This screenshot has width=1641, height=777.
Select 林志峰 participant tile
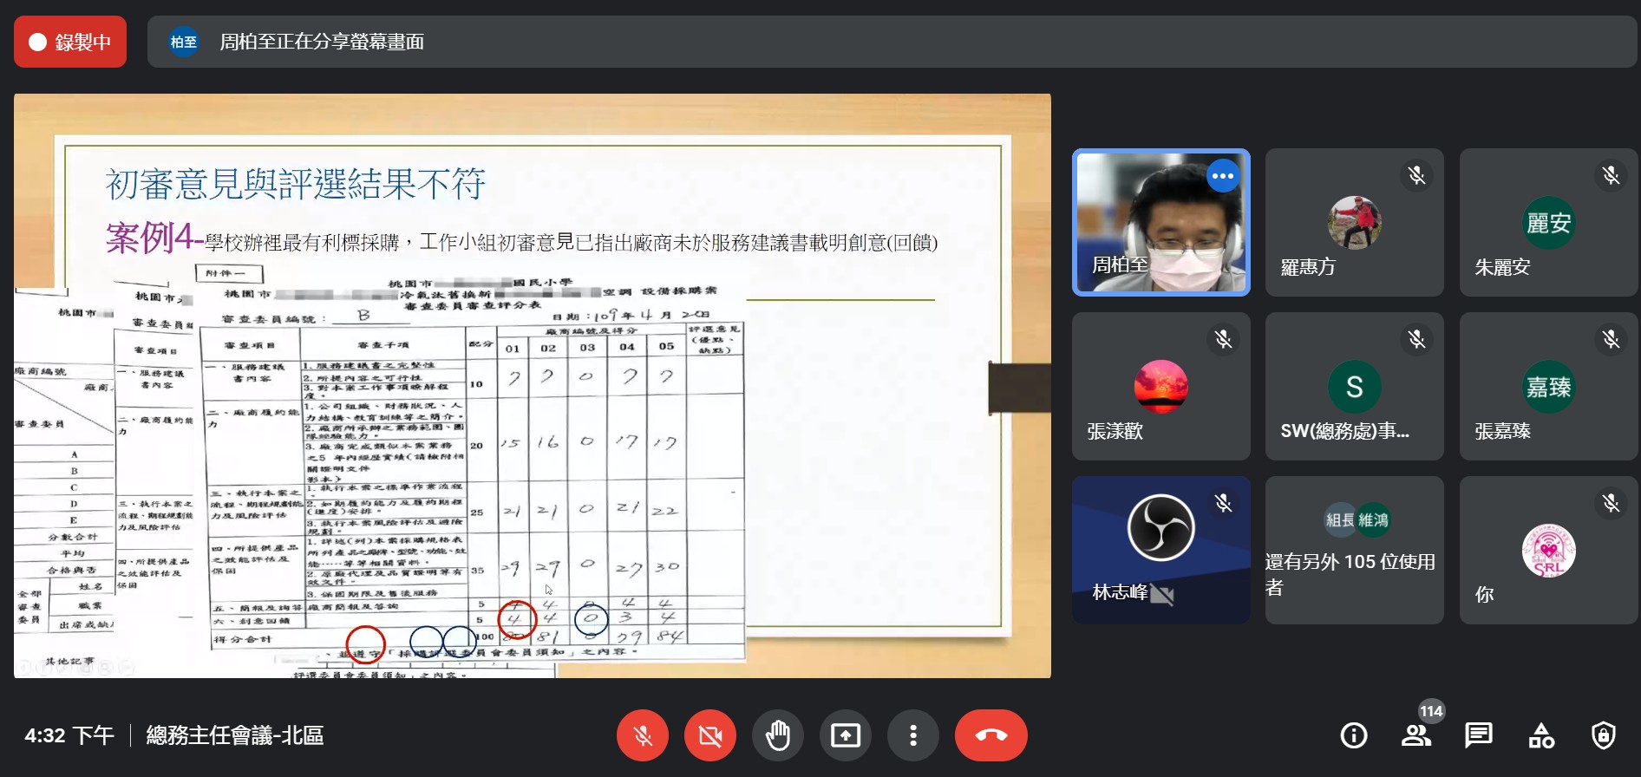1160,550
